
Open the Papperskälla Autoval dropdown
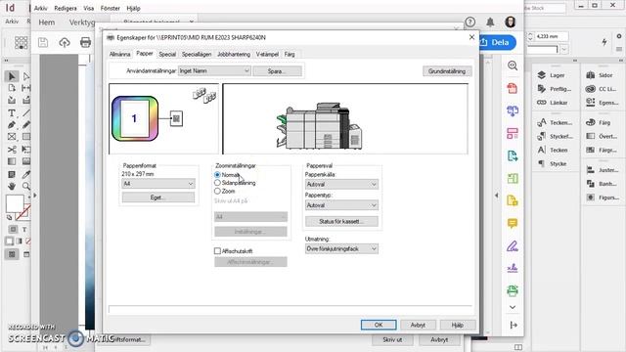[341, 185]
